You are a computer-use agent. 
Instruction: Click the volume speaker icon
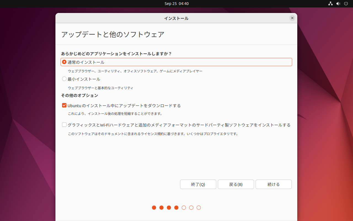coord(338,4)
